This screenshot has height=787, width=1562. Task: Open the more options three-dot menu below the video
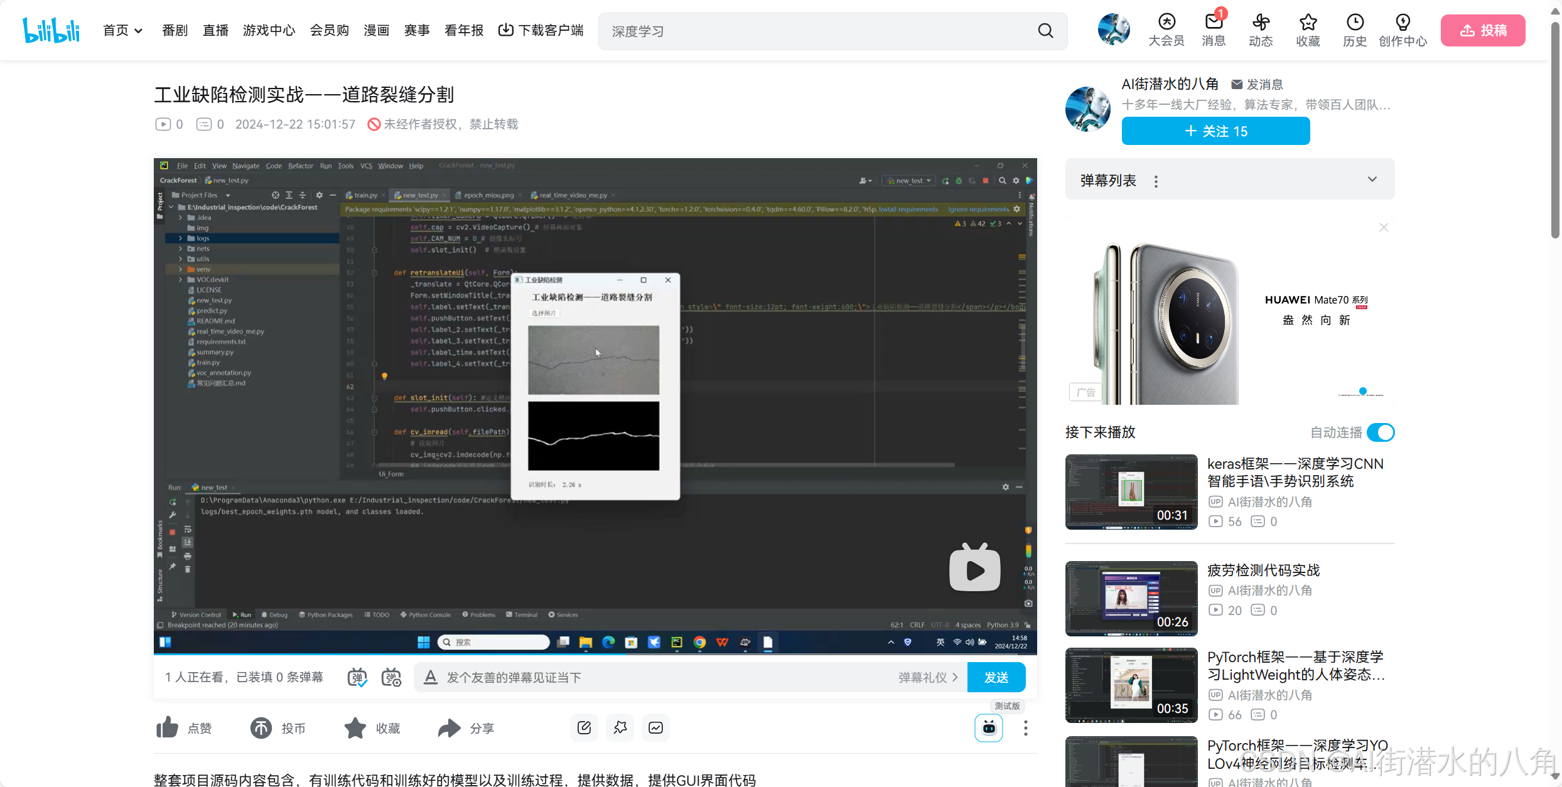[1025, 728]
